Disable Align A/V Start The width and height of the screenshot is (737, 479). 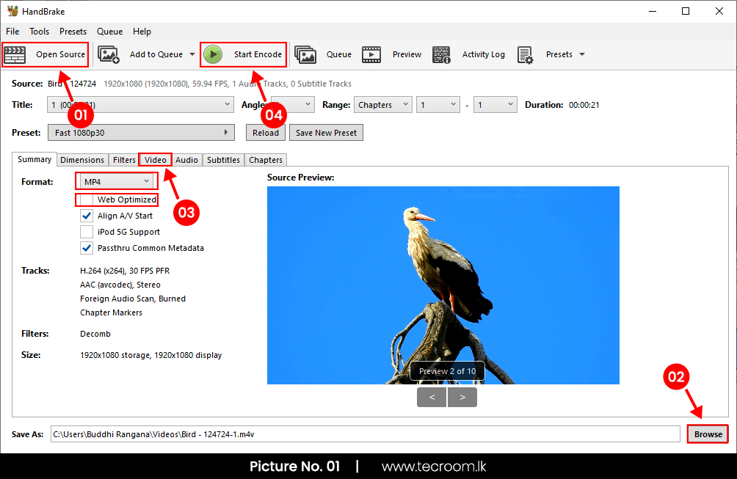(x=86, y=216)
